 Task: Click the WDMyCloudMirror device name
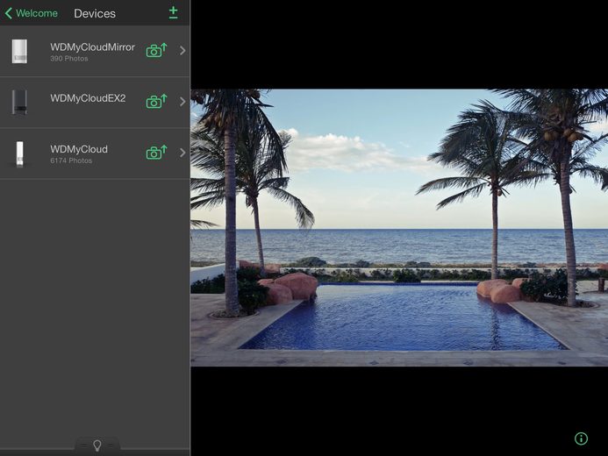point(92,46)
